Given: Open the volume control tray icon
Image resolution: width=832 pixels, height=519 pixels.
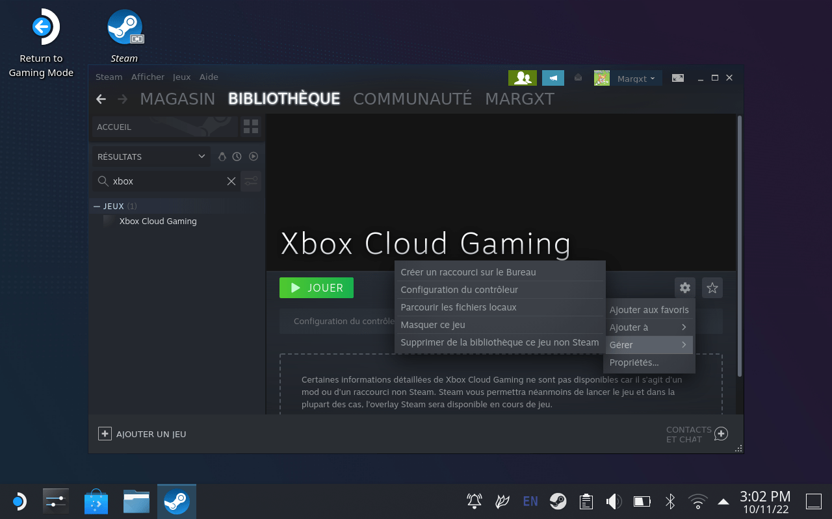Looking at the screenshot, I should coord(614,501).
